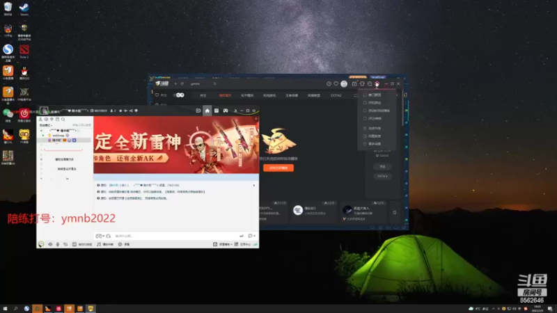Open the Tencent QQ penguin desktop icon
557x313 pixels.
(24, 72)
